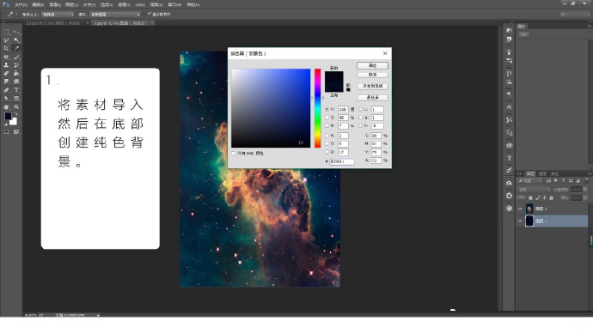Select the Clone Stamp tool
Viewport: 593px width, 333px height.
point(6,65)
